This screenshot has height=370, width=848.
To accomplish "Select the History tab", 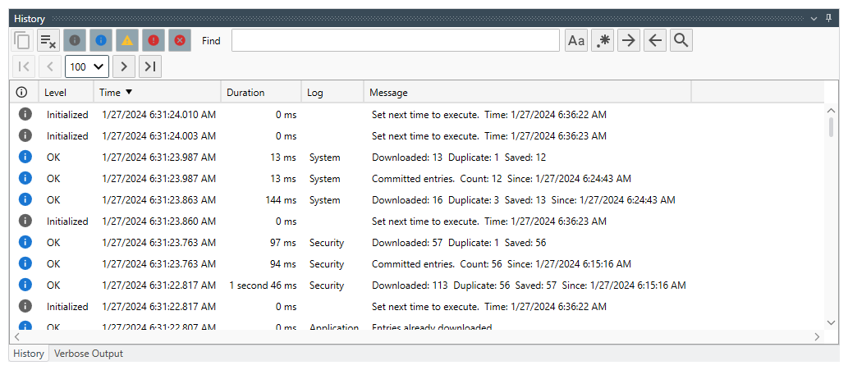I will pyautogui.click(x=29, y=354).
